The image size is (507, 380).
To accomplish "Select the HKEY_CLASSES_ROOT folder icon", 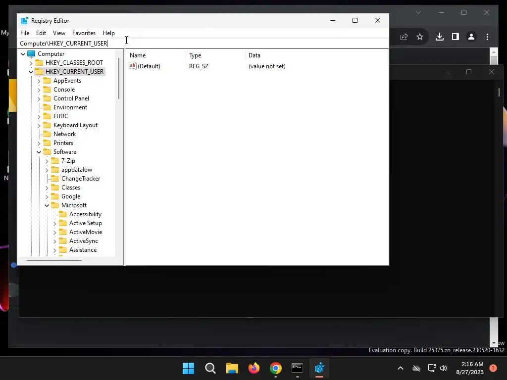I will 39,62.
